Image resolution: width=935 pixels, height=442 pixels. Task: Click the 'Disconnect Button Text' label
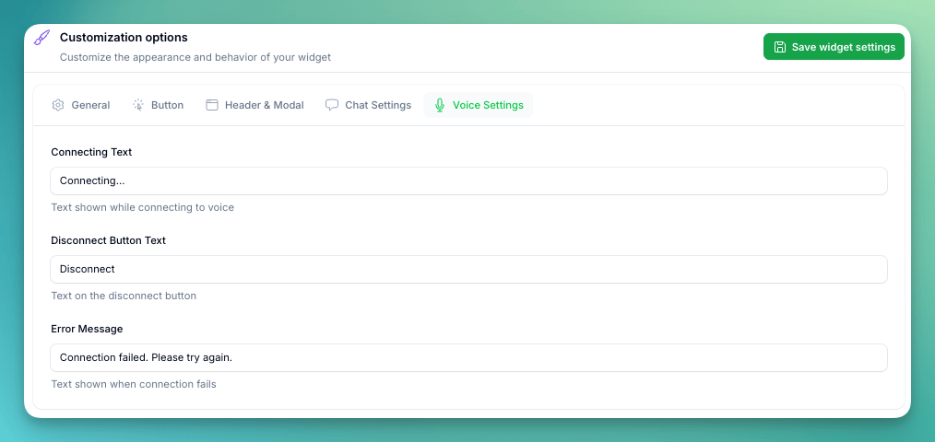pyautogui.click(x=109, y=240)
